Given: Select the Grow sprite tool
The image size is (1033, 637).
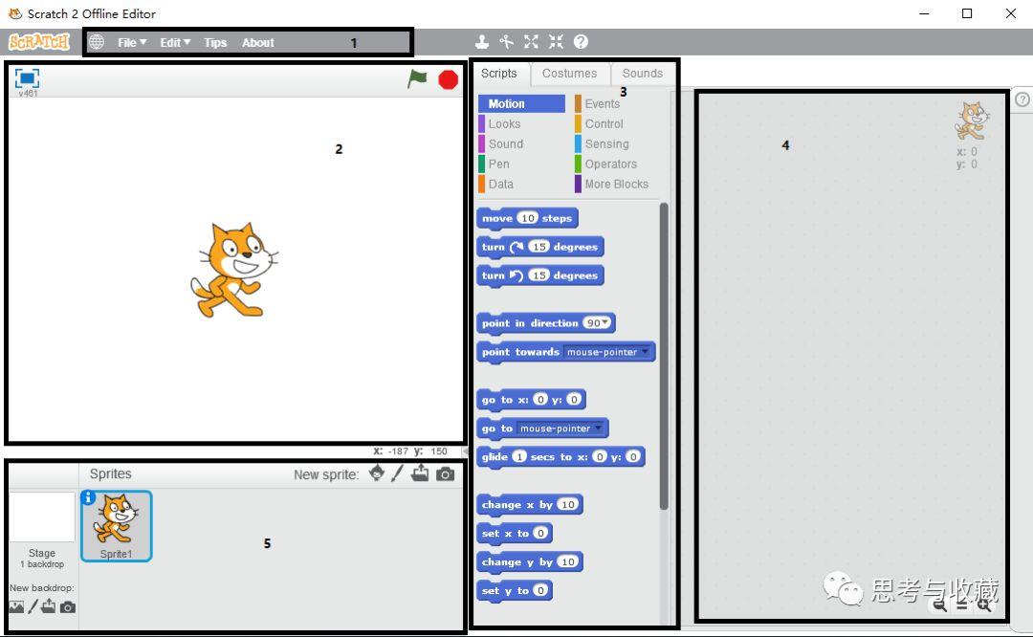Looking at the screenshot, I should click(531, 42).
